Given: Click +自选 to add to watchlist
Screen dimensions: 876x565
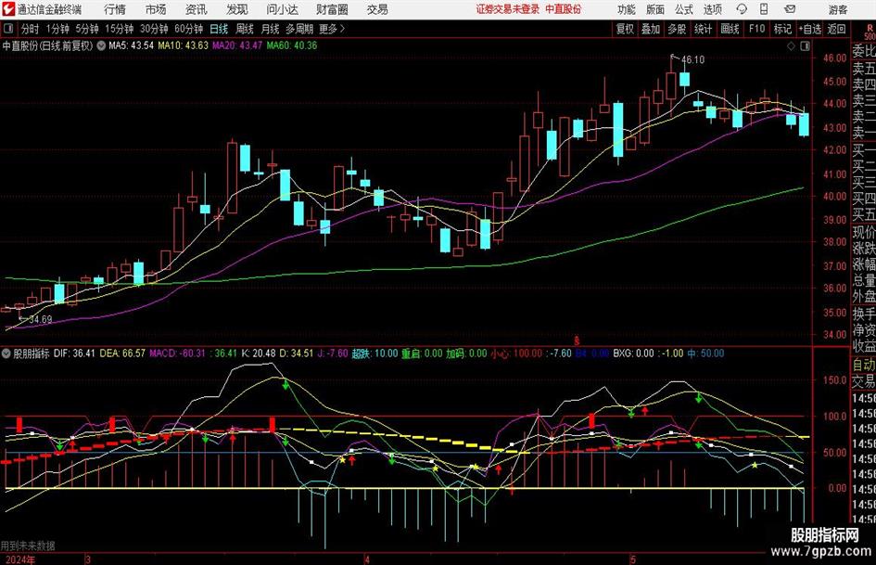Looking at the screenshot, I should point(810,29).
